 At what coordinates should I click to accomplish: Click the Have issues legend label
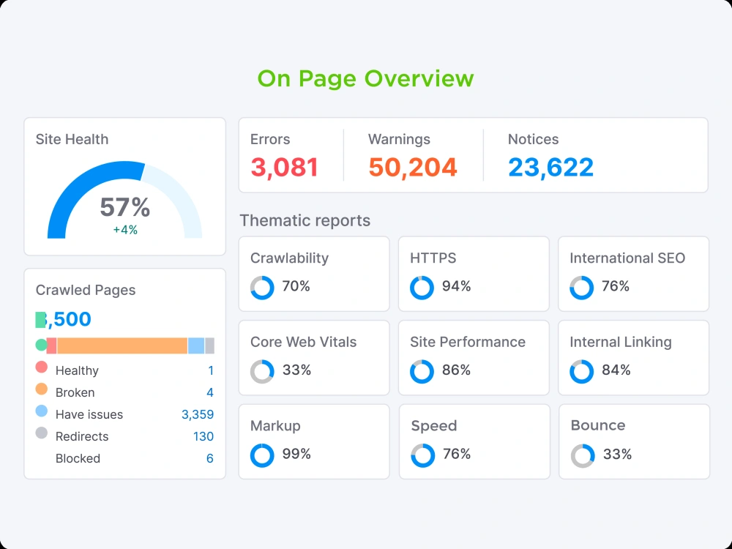coord(89,414)
